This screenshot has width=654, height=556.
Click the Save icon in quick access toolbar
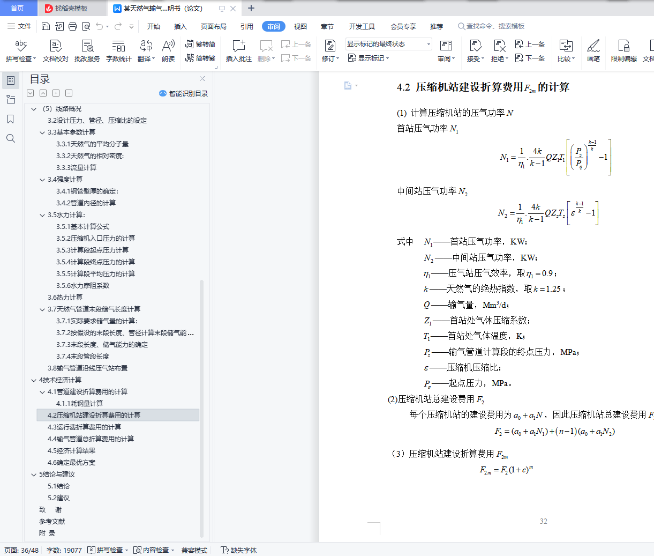(x=46, y=26)
